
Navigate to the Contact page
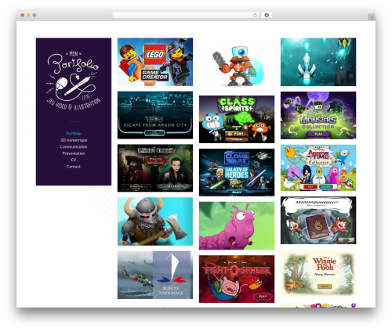74,167
